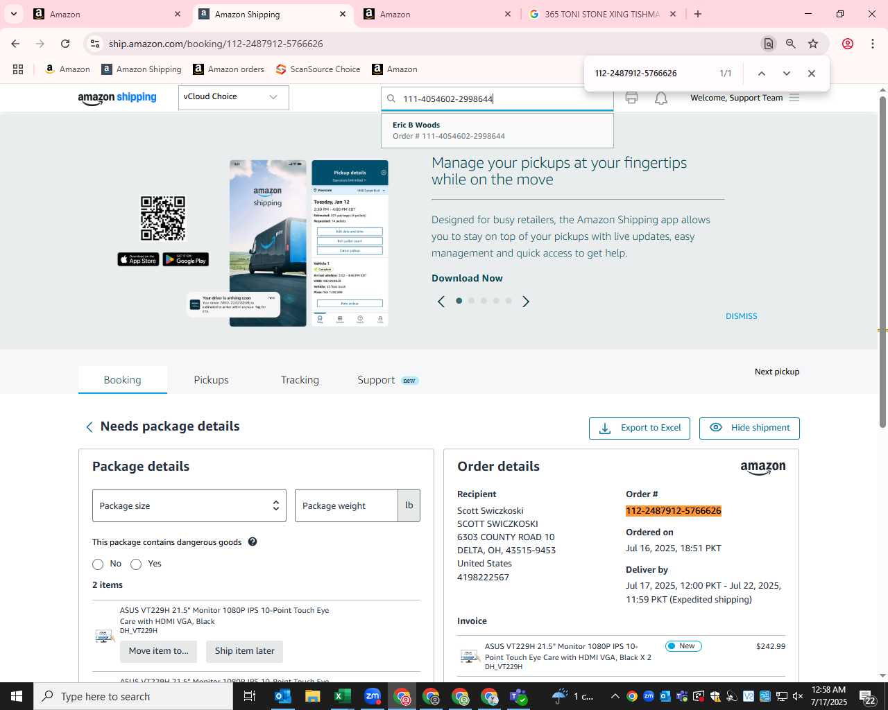
Task: Select Eric B Woods search suggestion
Action: point(497,130)
